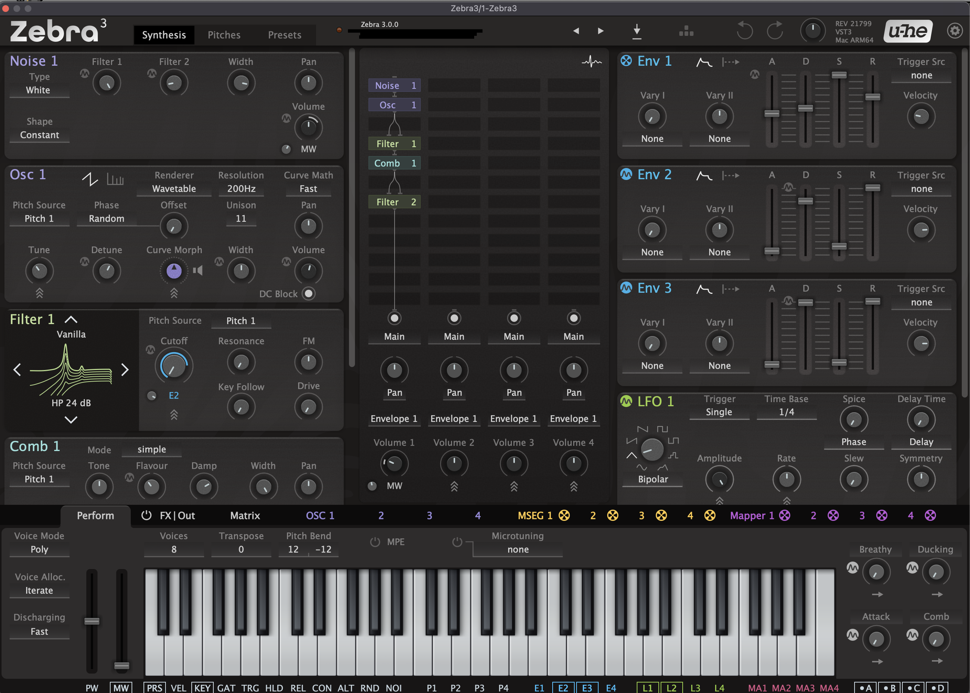Toggle the Mapper 1 enable icon
The image size is (970, 693).
pyautogui.click(x=785, y=516)
